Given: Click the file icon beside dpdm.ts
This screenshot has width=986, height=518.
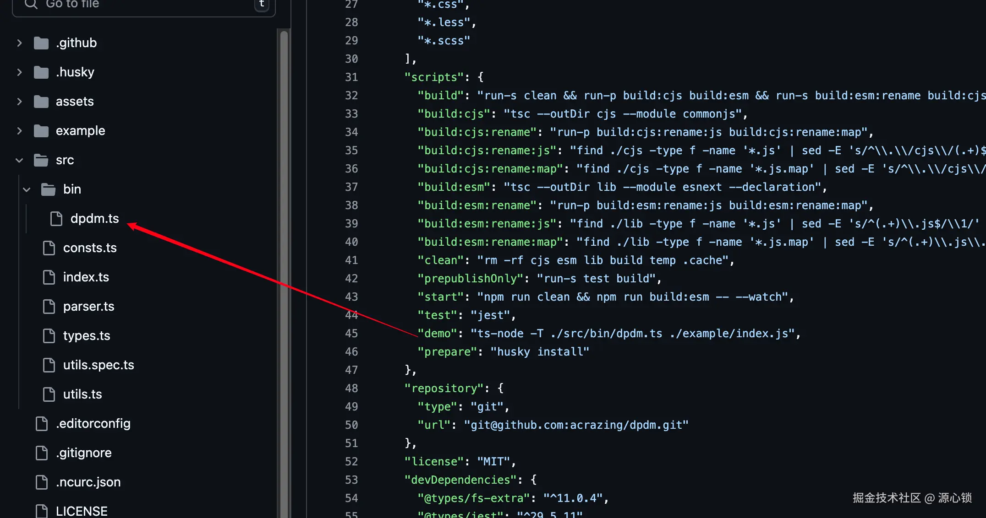Looking at the screenshot, I should click(x=56, y=219).
